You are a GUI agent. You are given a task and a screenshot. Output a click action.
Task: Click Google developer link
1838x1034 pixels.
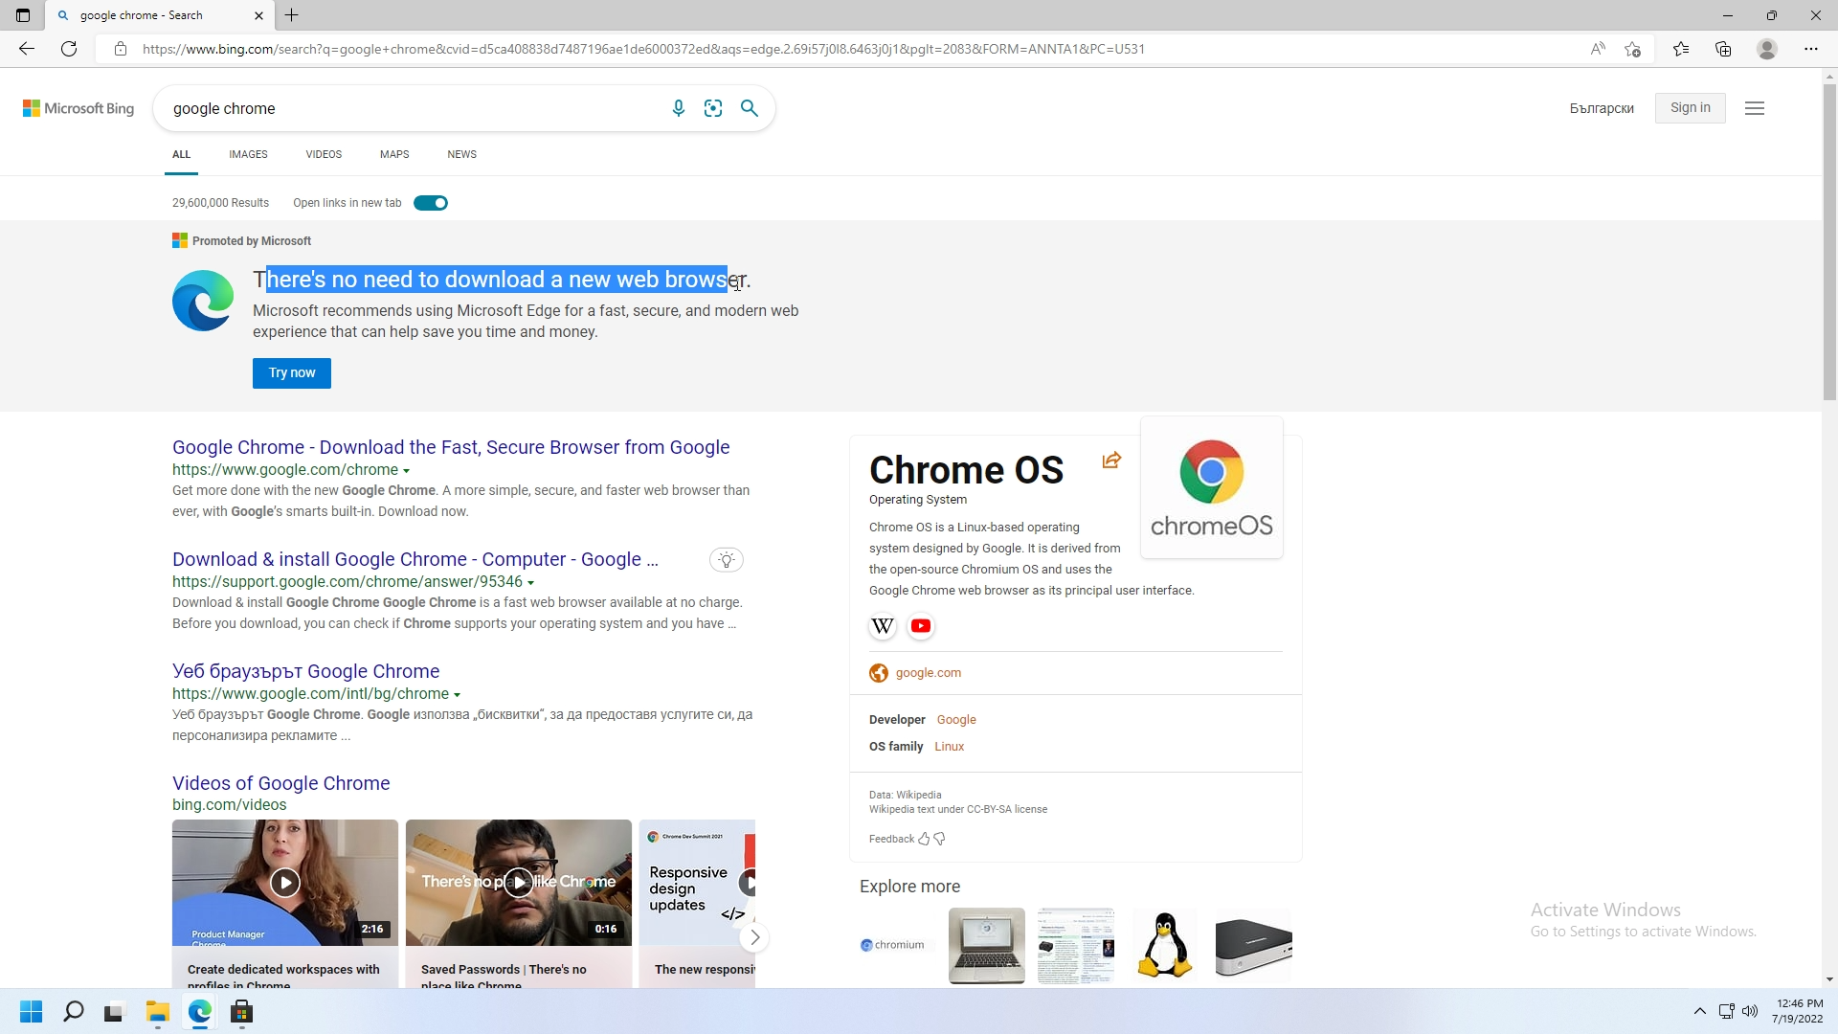coord(956,720)
